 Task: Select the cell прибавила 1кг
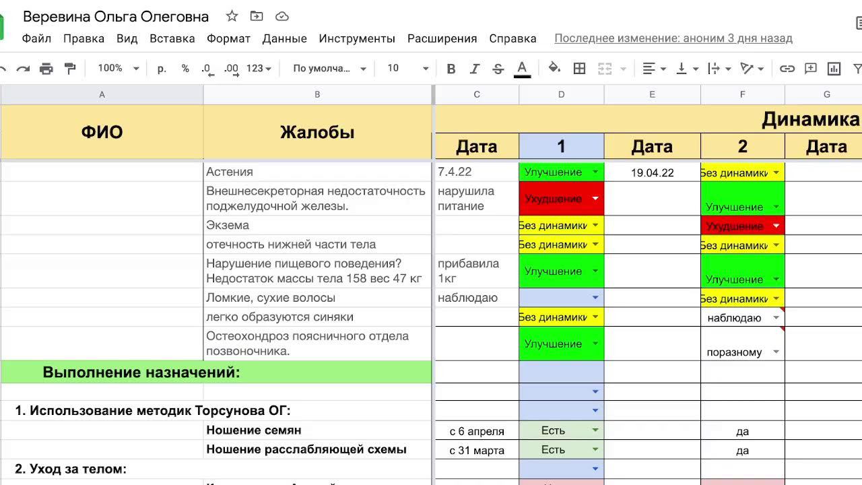[477, 271]
